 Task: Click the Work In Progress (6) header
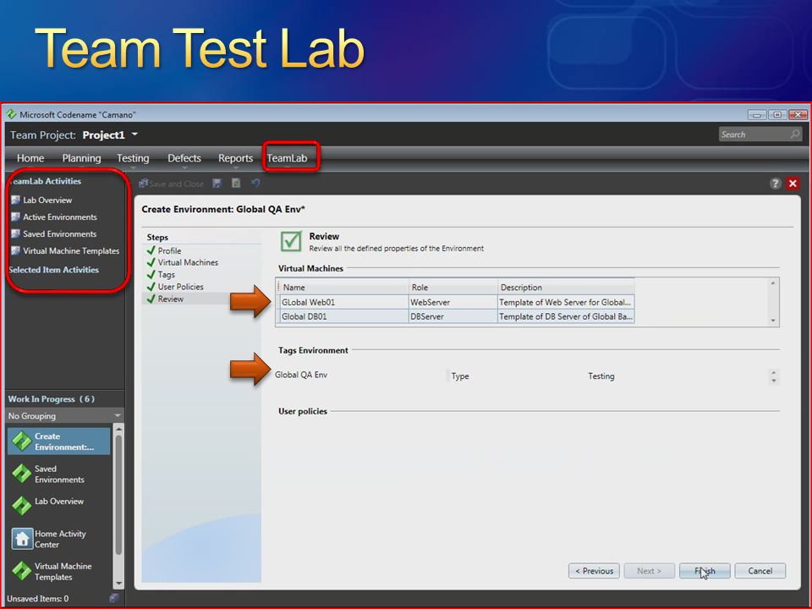[x=52, y=398]
